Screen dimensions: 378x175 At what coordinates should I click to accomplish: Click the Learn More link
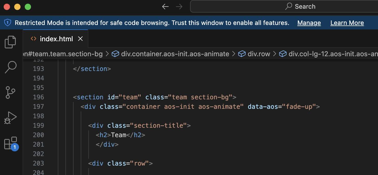[x=347, y=23]
